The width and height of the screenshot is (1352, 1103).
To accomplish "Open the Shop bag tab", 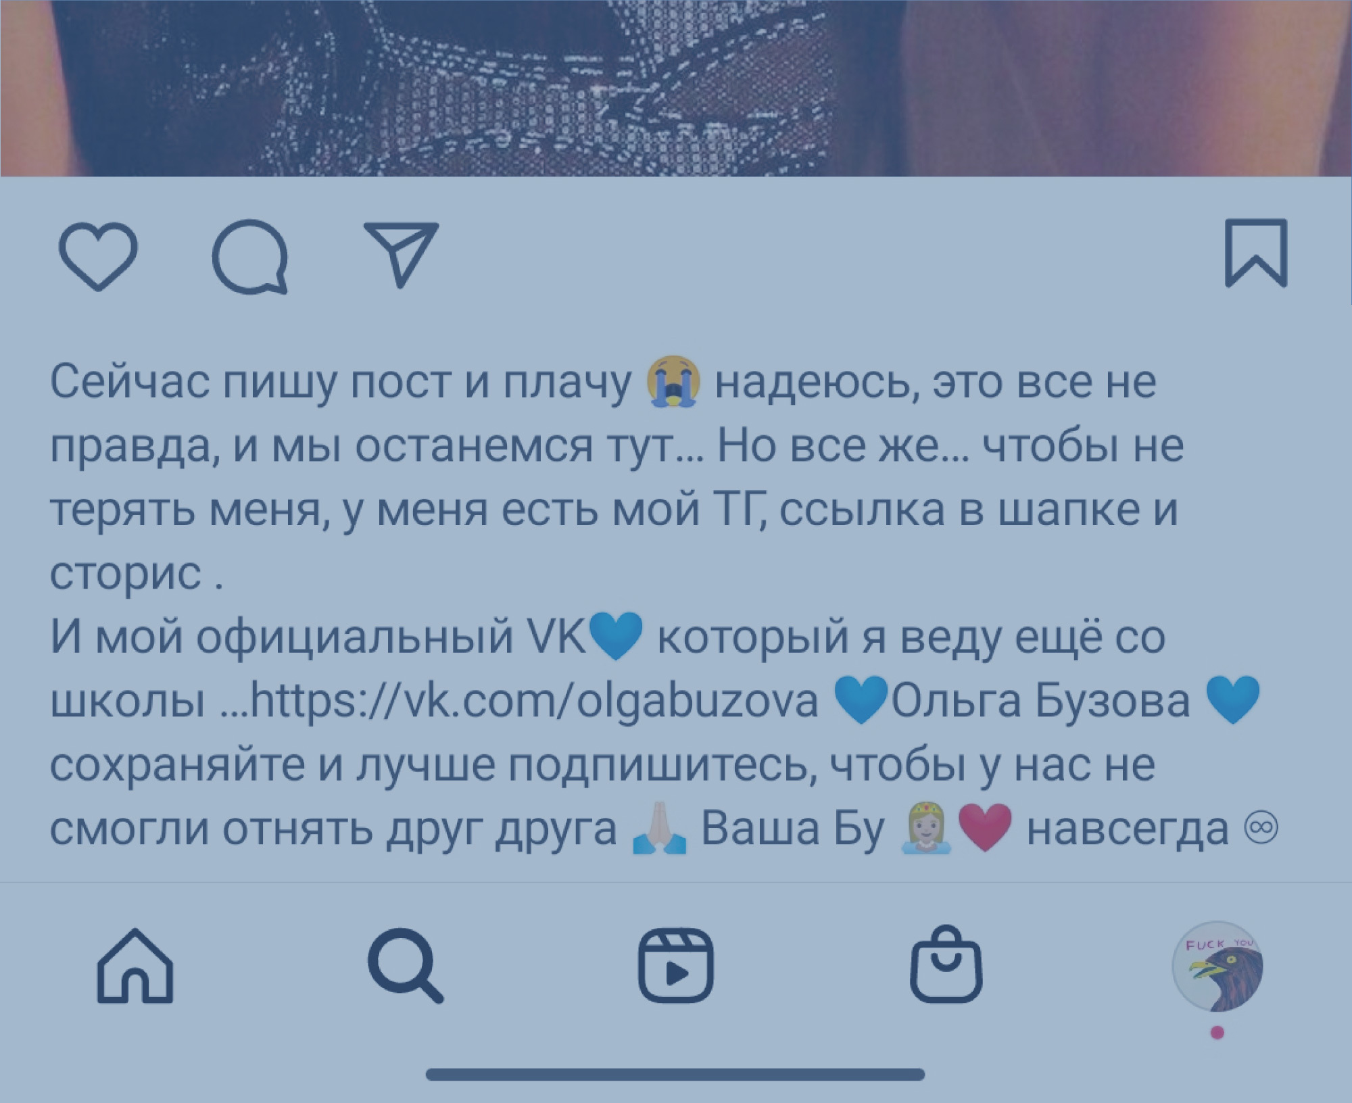I will [x=946, y=964].
